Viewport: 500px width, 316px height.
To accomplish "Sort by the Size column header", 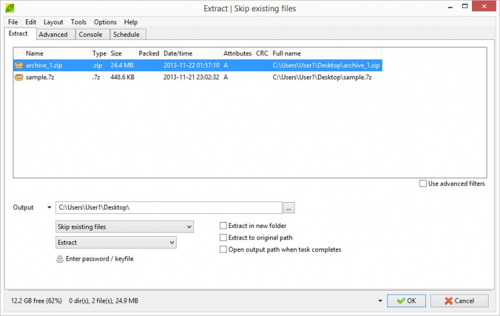I will [123, 53].
